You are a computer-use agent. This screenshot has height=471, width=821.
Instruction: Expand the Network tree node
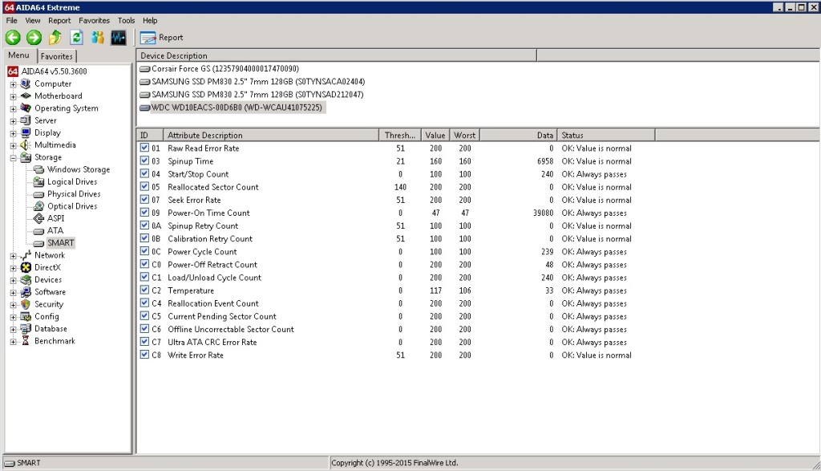click(14, 256)
